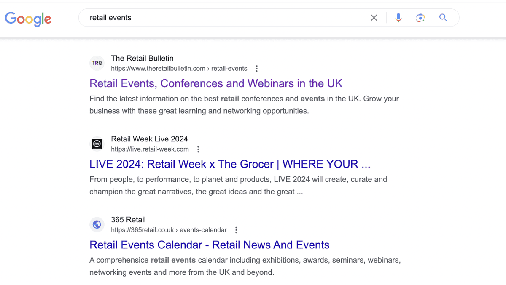
Task: Open more options for Retail Week Live result
Action: [198, 149]
